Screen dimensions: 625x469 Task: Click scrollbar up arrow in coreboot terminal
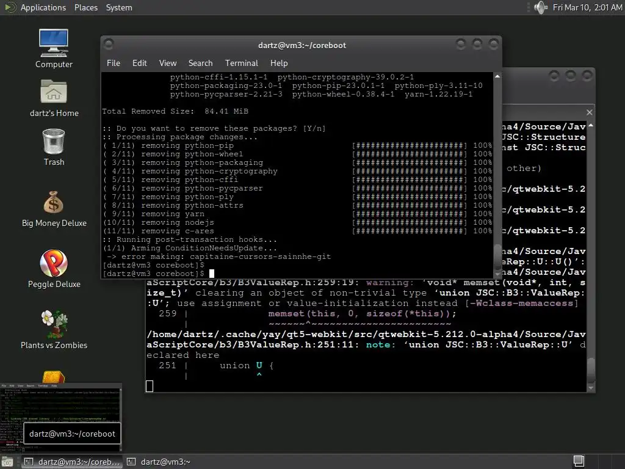[497, 76]
